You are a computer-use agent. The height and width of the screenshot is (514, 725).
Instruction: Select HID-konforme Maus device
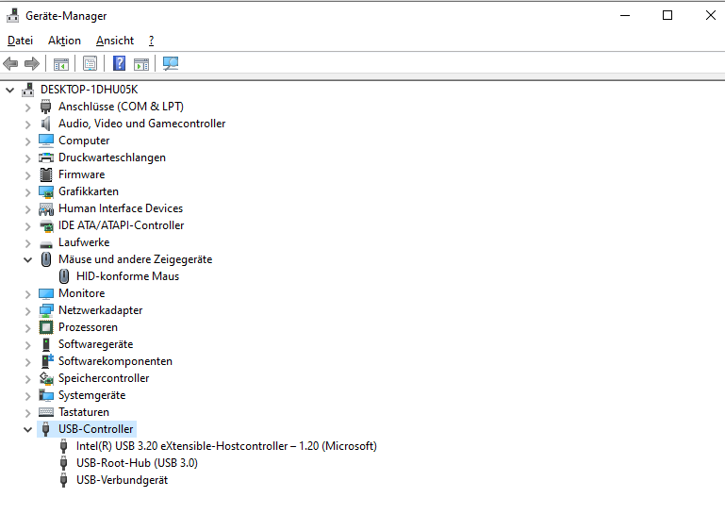tap(127, 276)
